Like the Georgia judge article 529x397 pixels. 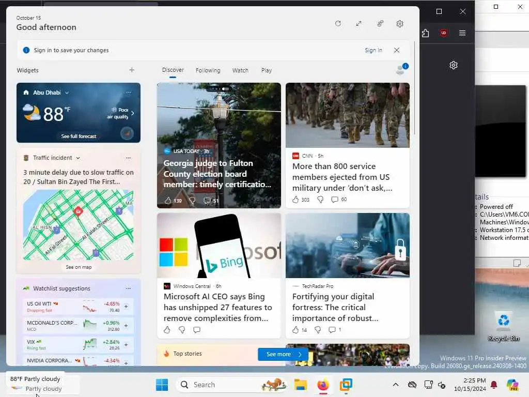pyautogui.click(x=168, y=201)
